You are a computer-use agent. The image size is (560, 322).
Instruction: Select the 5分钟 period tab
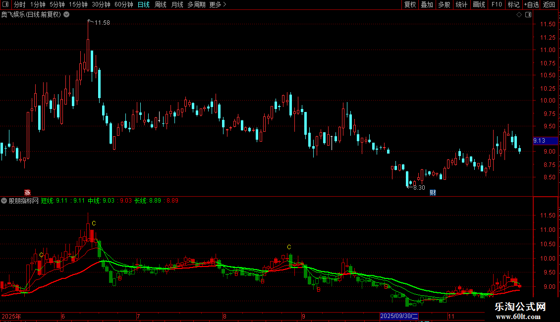(x=57, y=4)
